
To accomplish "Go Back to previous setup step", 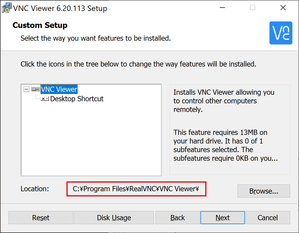I will [177, 218].
